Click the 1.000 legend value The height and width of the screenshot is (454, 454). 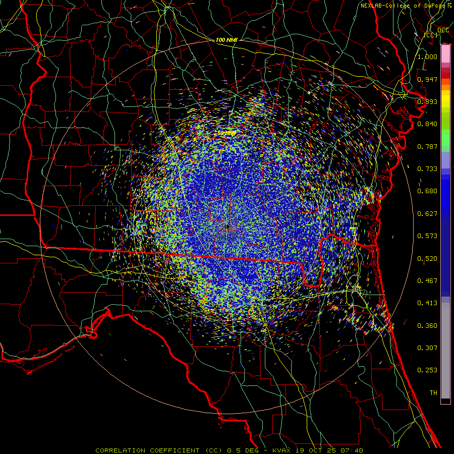tap(427, 56)
